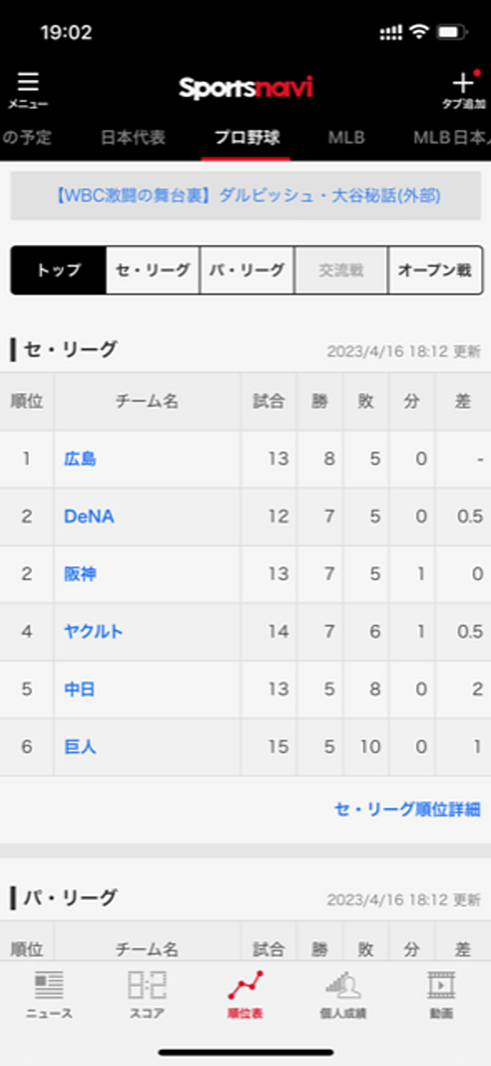Tap the Sportsnavi logo

click(245, 87)
